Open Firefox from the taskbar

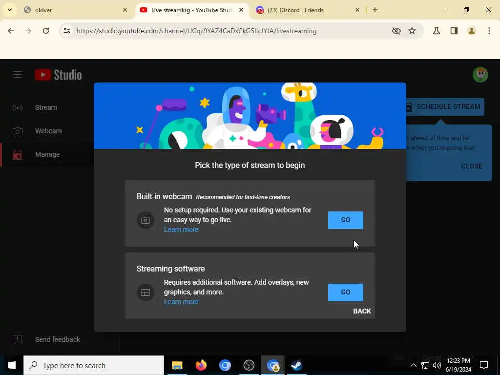click(x=201, y=365)
